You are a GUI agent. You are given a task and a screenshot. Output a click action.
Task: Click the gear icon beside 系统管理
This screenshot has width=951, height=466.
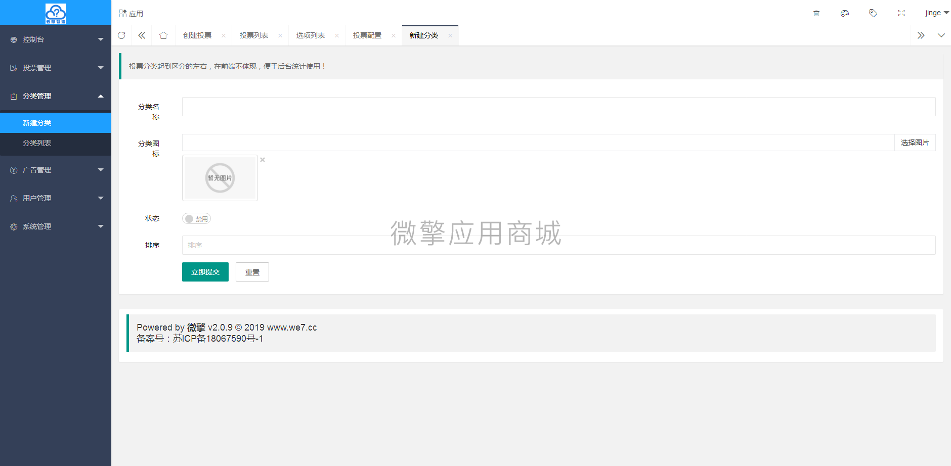tap(14, 226)
